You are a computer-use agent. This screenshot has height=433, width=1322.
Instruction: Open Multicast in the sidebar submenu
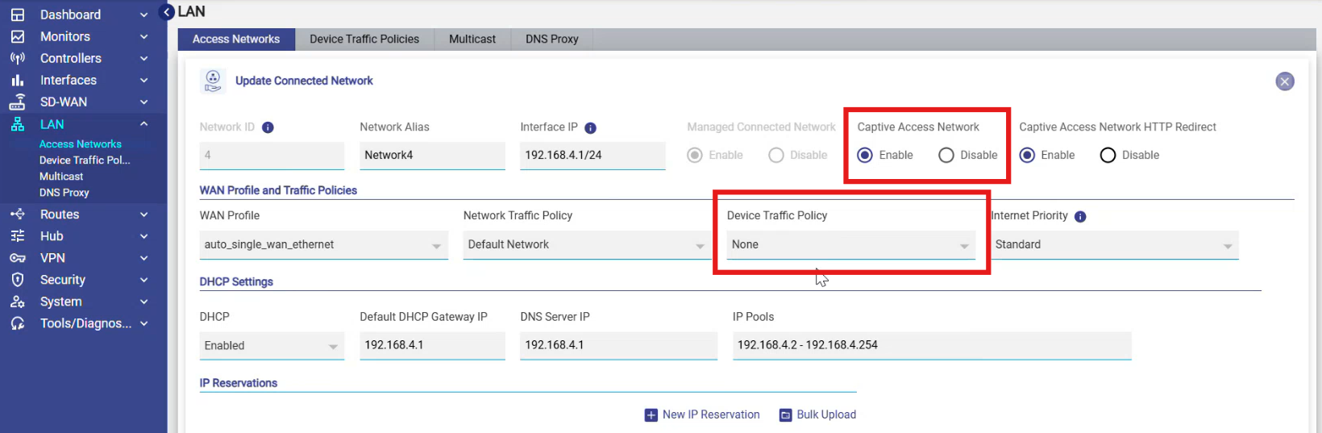pos(61,176)
